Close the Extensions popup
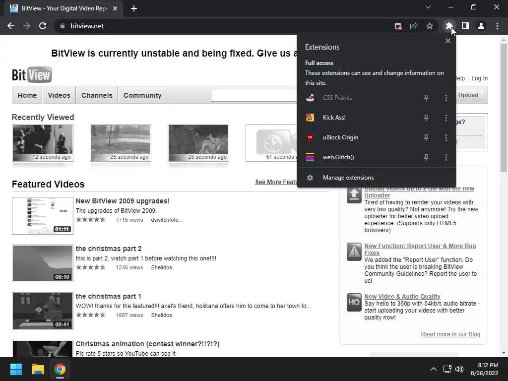The image size is (508, 381). click(x=448, y=41)
